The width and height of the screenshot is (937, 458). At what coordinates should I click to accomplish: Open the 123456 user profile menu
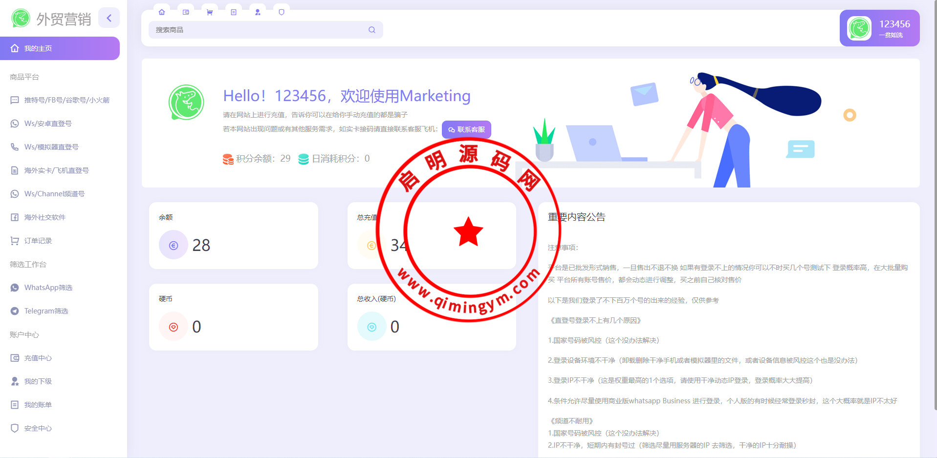point(879,28)
